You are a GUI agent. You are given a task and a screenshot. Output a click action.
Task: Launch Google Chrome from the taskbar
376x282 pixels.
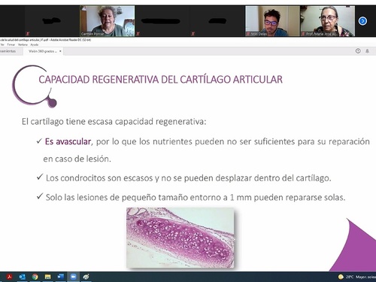tap(35, 277)
